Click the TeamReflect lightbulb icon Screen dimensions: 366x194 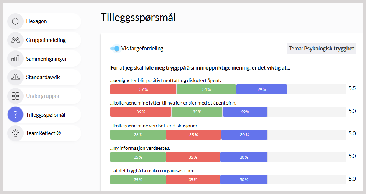[x=15, y=133]
